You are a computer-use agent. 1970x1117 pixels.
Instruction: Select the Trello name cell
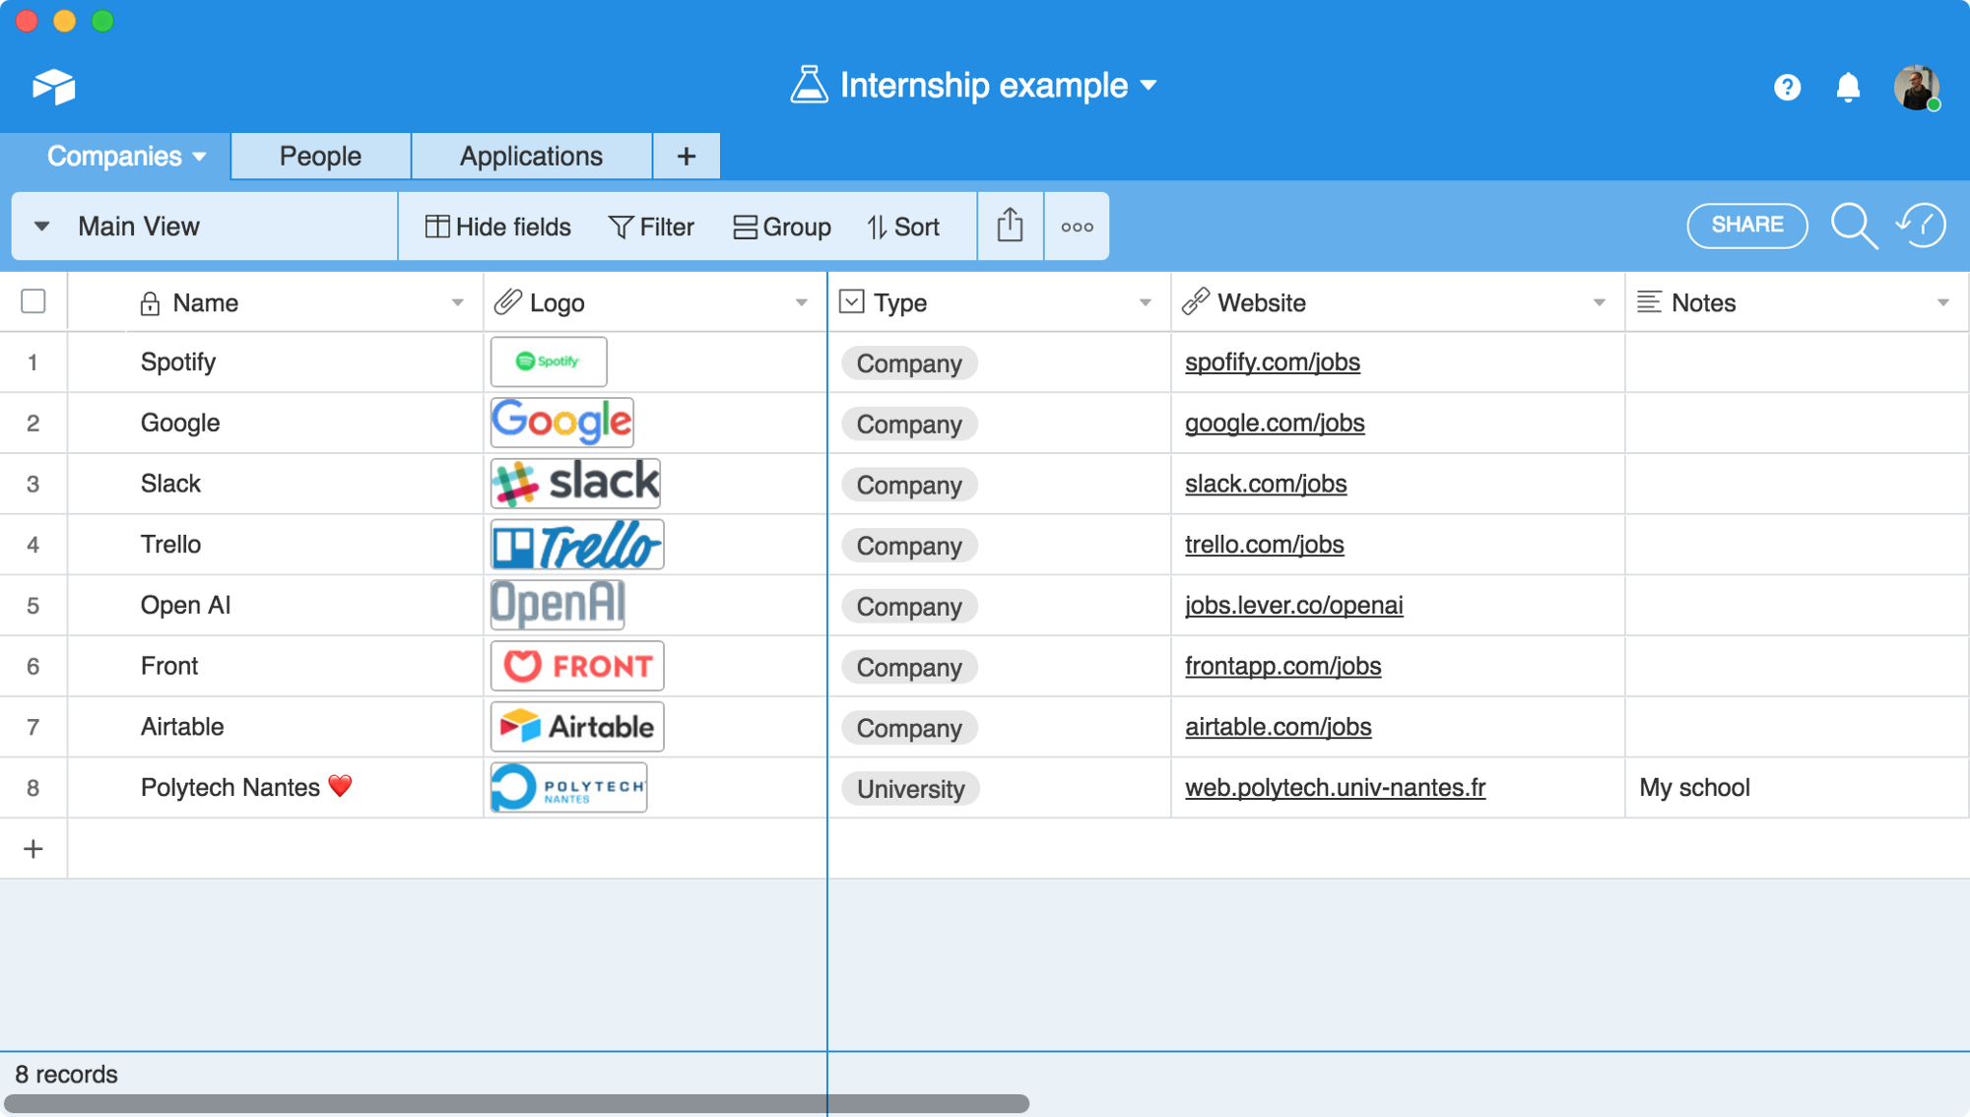point(276,545)
